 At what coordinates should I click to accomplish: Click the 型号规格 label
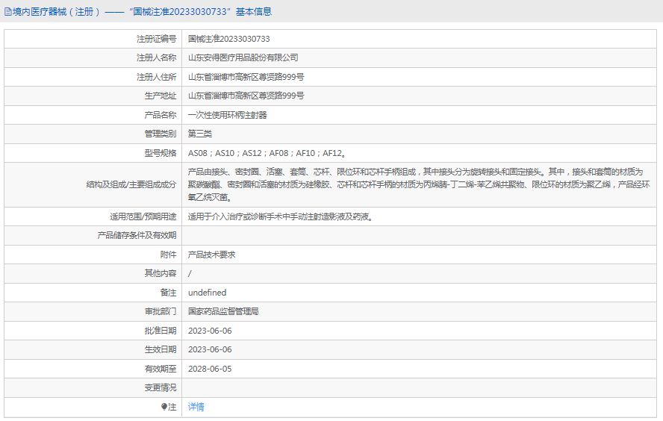point(161,153)
